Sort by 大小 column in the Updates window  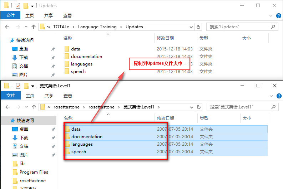pyautogui.click(x=247, y=38)
